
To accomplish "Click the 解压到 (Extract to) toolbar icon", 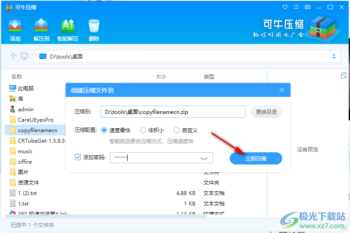I will (41, 30).
